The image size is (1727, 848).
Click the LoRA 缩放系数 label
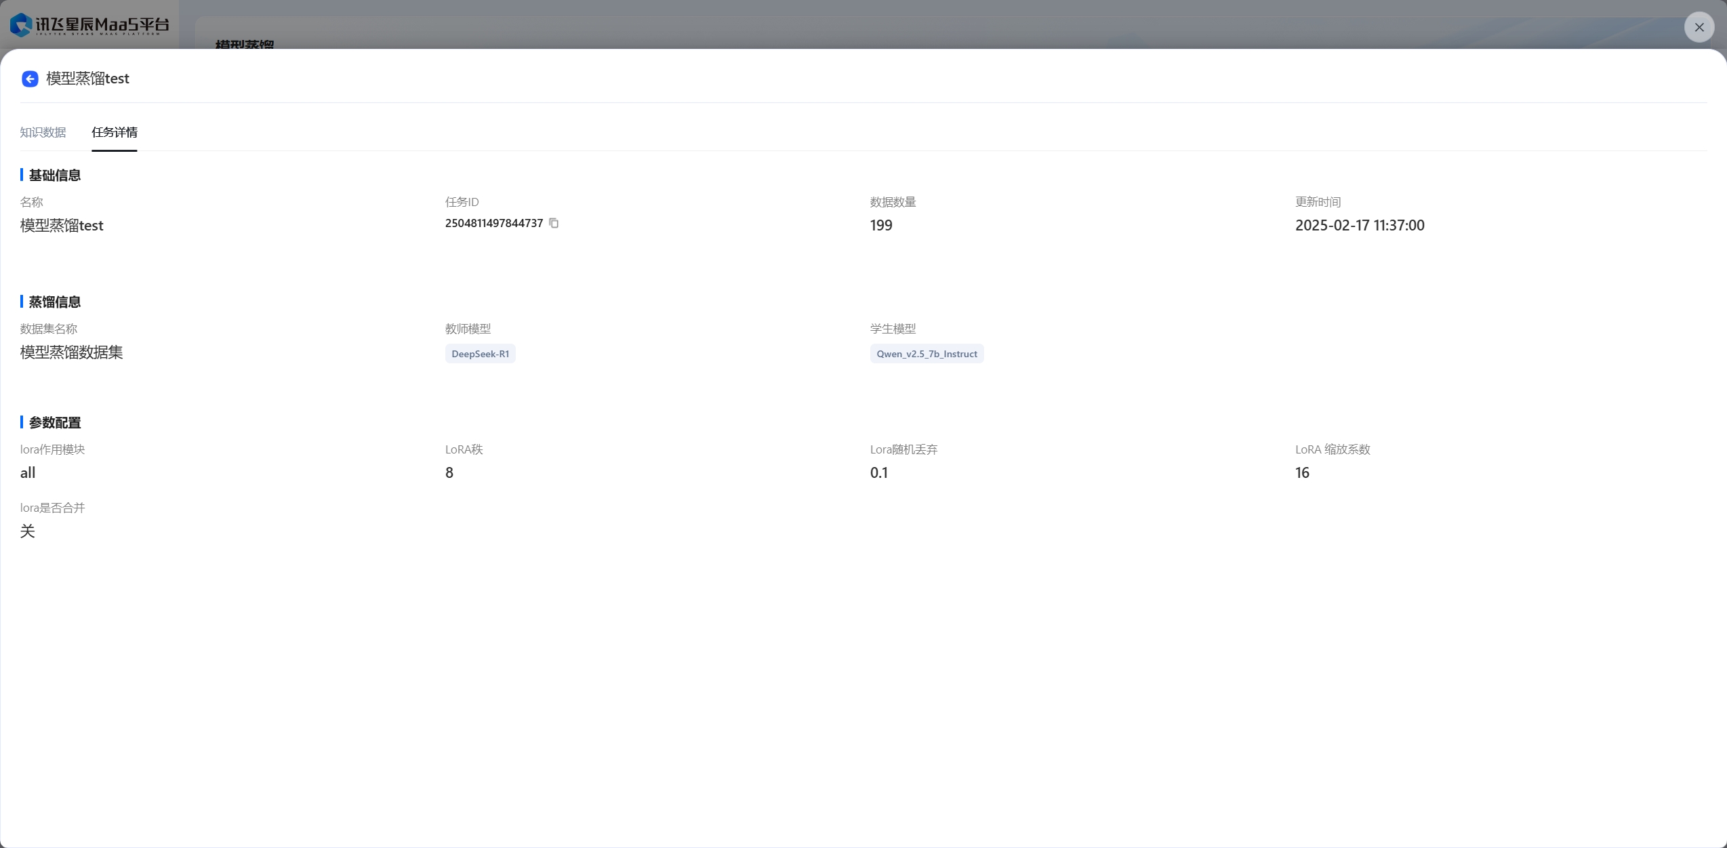(1333, 449)
